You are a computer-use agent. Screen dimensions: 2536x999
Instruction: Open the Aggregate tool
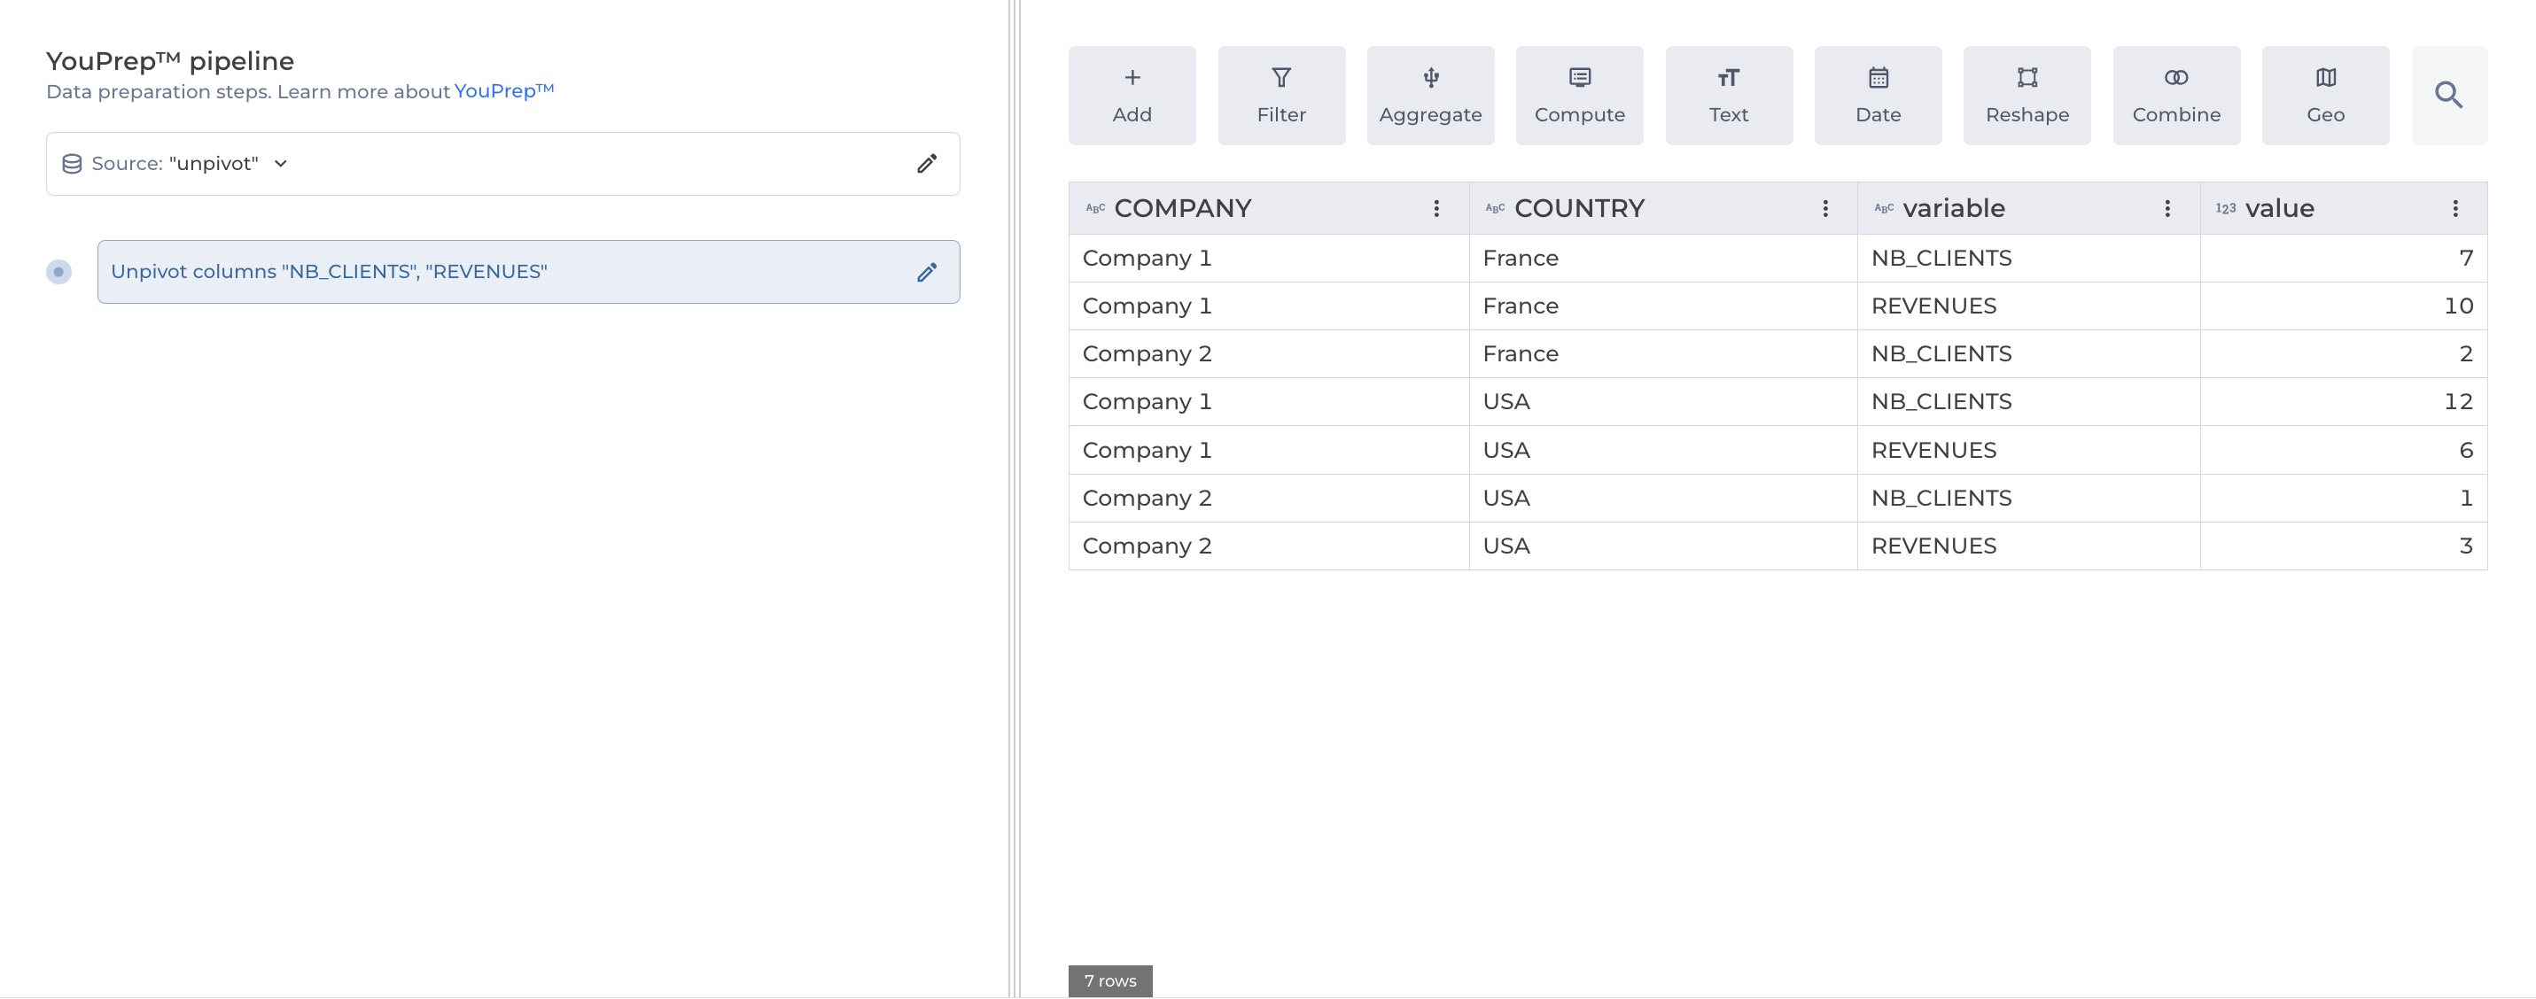1429,95
